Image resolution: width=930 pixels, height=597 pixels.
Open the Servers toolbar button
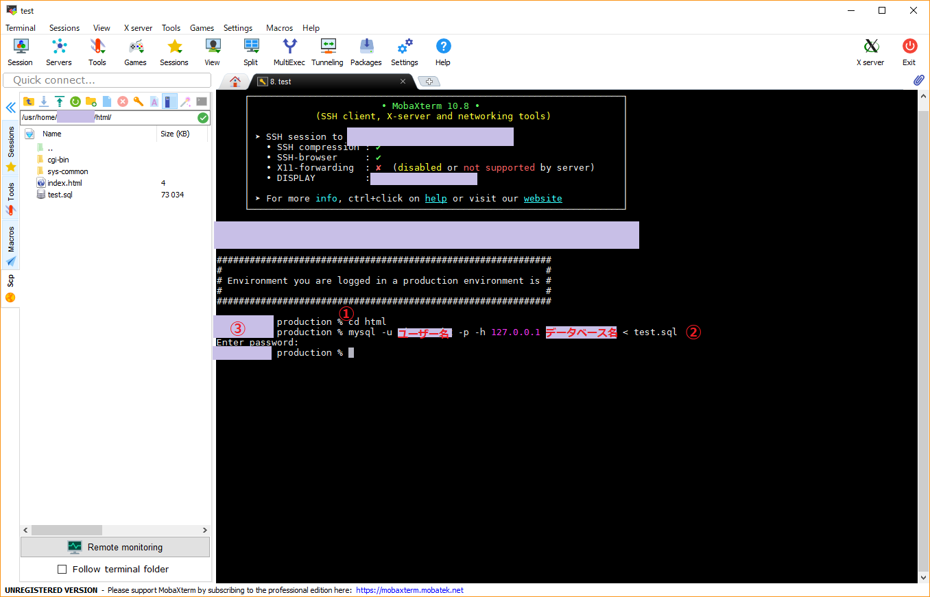59,52
